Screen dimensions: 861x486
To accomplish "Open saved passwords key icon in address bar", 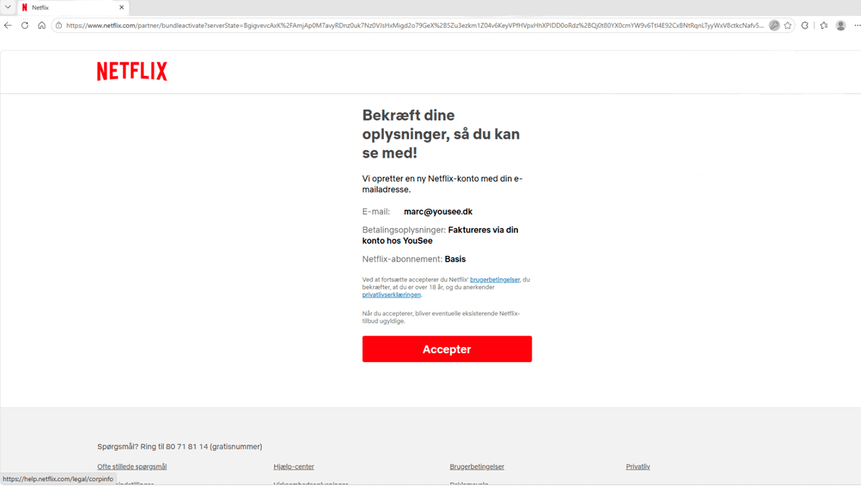I will (x=774, y=25).
